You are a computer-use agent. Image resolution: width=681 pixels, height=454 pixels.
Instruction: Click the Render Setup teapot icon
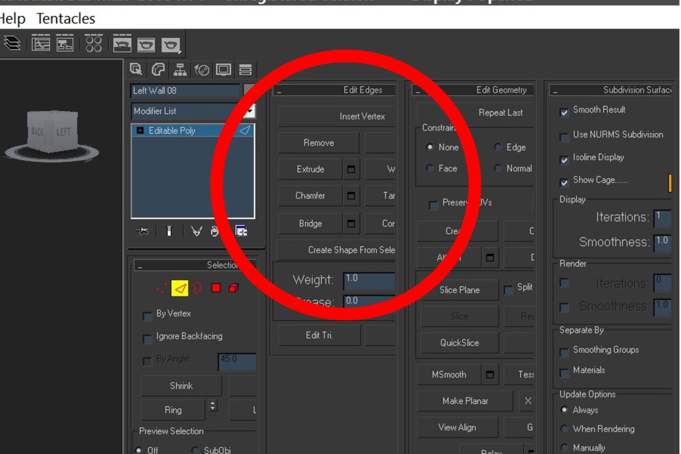pyautogui.click(x=122, y=45)
